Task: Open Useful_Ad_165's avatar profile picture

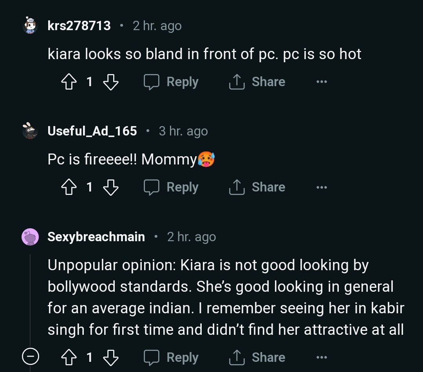Action: coord(30,131)
